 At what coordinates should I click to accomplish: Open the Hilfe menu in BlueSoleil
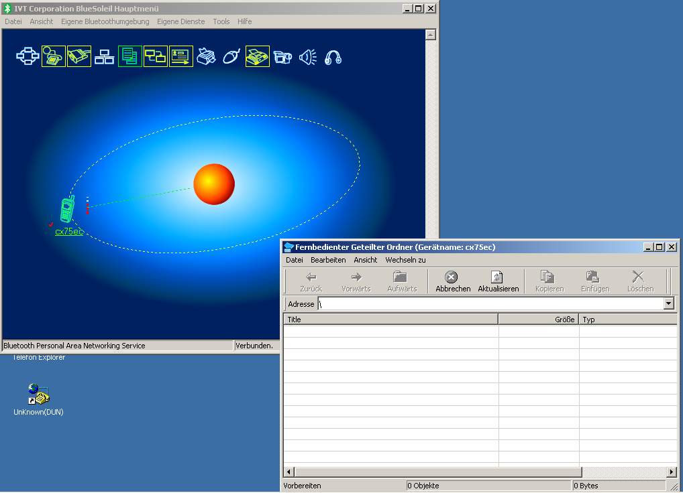point(244,21)
